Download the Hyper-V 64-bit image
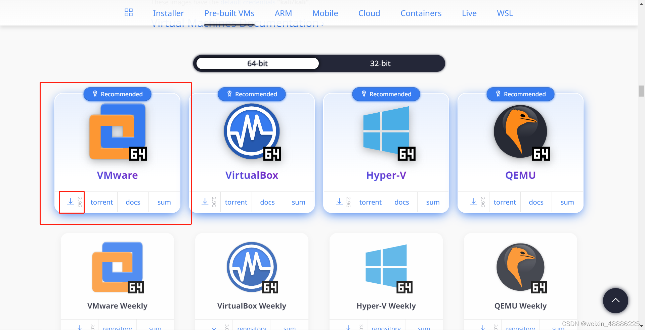 click(x=339, y=202)
